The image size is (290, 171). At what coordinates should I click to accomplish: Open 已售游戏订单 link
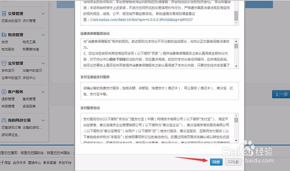pyautogui.click(x=11, y=127)
